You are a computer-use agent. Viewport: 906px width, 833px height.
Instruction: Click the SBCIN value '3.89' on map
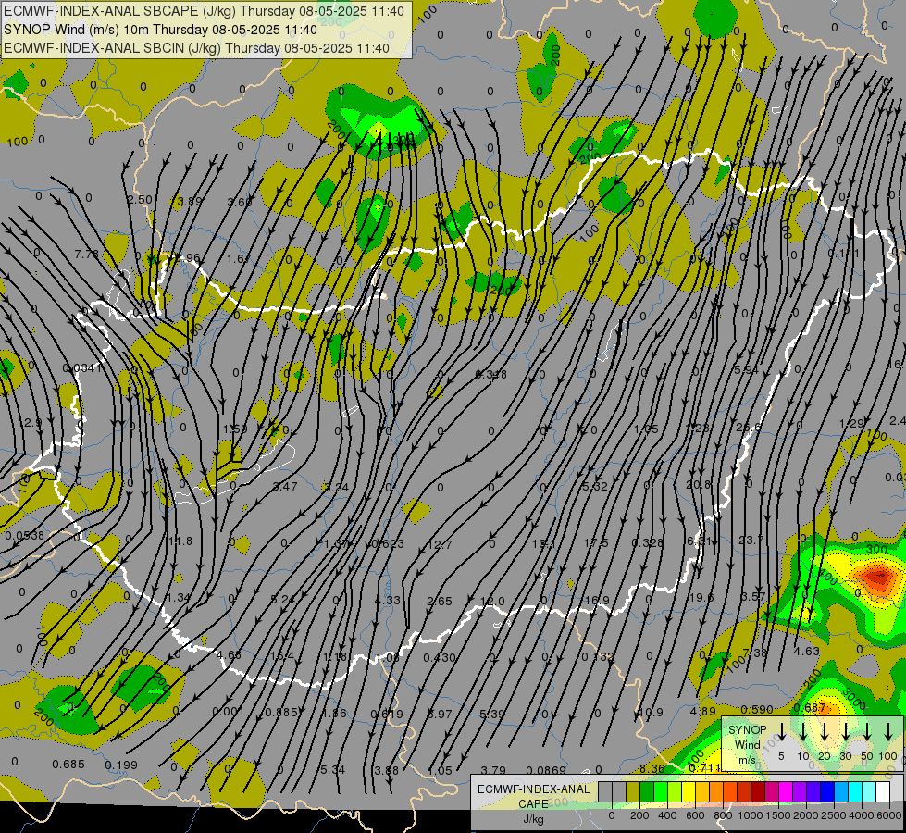(x=190, y=201)
